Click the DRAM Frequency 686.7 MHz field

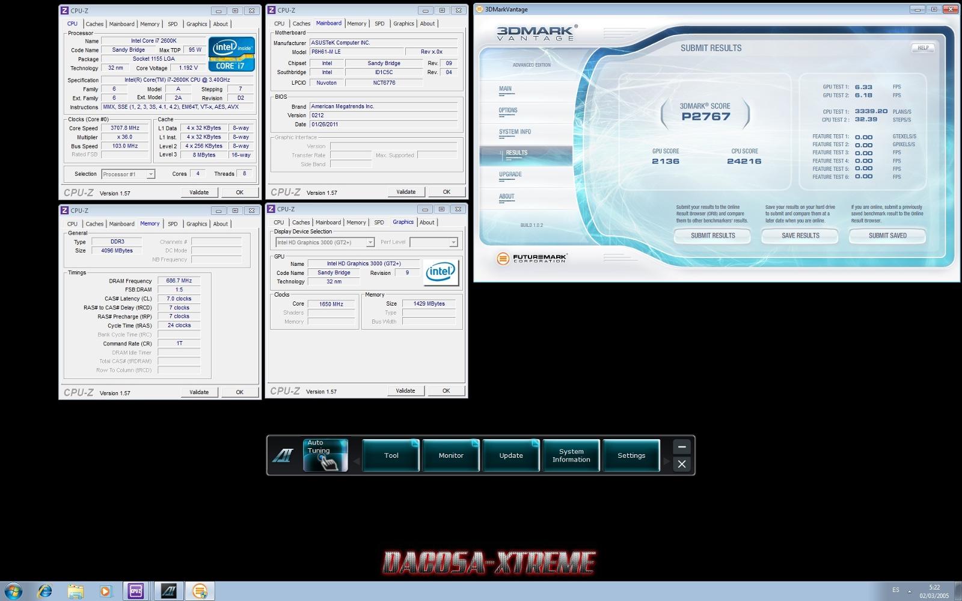[179, 281]
